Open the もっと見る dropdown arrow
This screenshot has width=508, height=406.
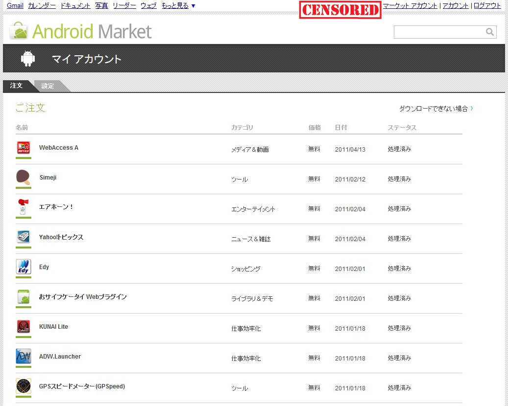pyautogui.click(x=193, y=6)
